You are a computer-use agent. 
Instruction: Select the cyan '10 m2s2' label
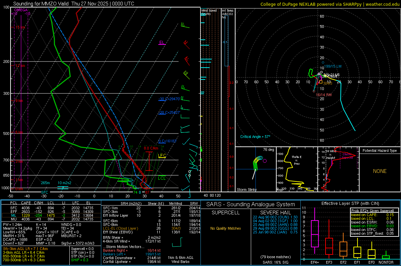[x=65, y=183]
